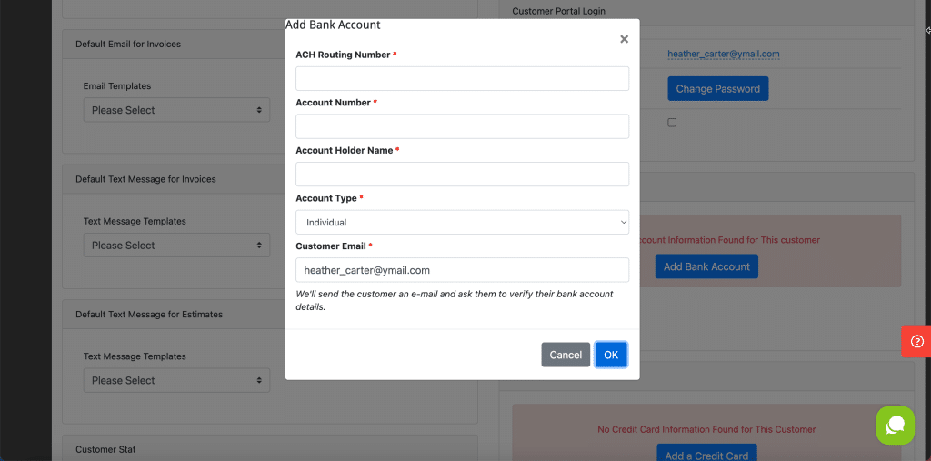Cancel adding the bank account
Viewport: 931px width, 461px height.
566,355
